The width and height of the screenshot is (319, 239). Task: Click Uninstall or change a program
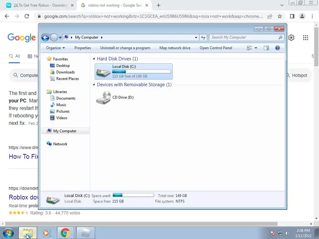125,48
